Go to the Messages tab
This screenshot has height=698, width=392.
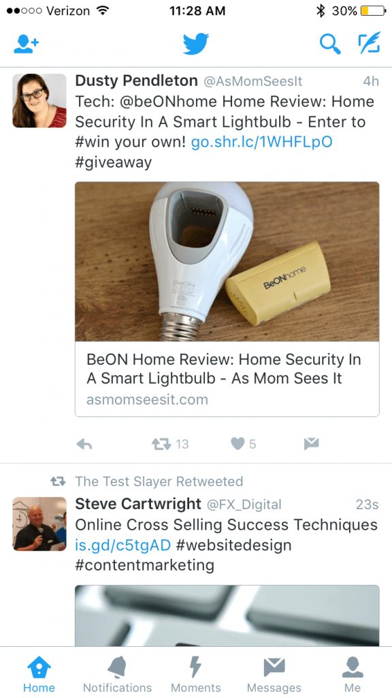coord(274,674)
